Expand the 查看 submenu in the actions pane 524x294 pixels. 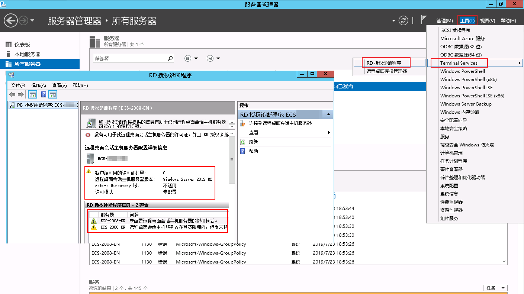coord(329,133)
